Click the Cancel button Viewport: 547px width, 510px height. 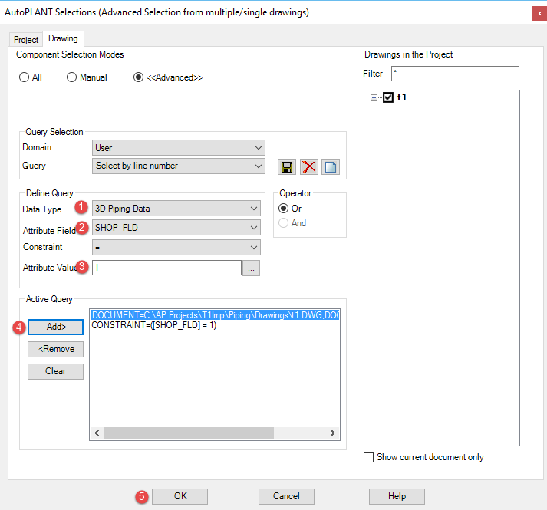coord(286,496)
